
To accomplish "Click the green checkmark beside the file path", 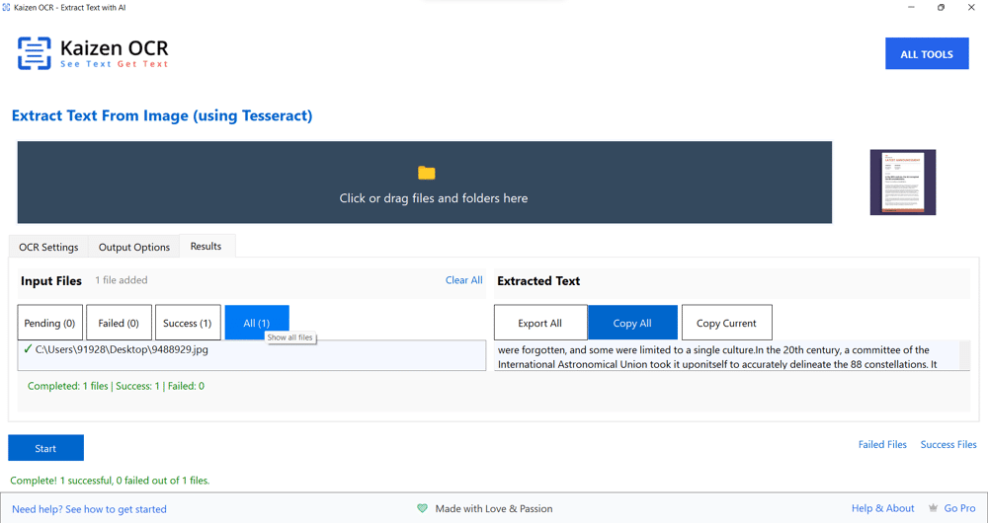I will 28,349.
